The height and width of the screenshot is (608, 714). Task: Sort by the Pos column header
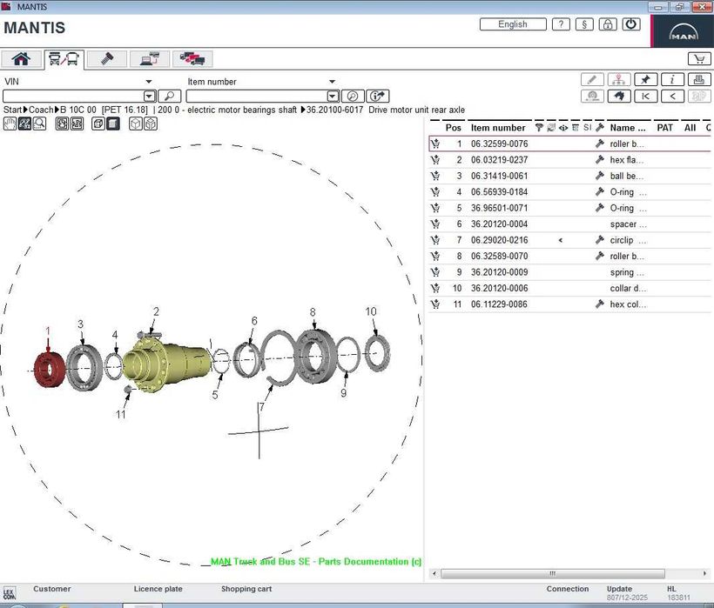[453, 128]
